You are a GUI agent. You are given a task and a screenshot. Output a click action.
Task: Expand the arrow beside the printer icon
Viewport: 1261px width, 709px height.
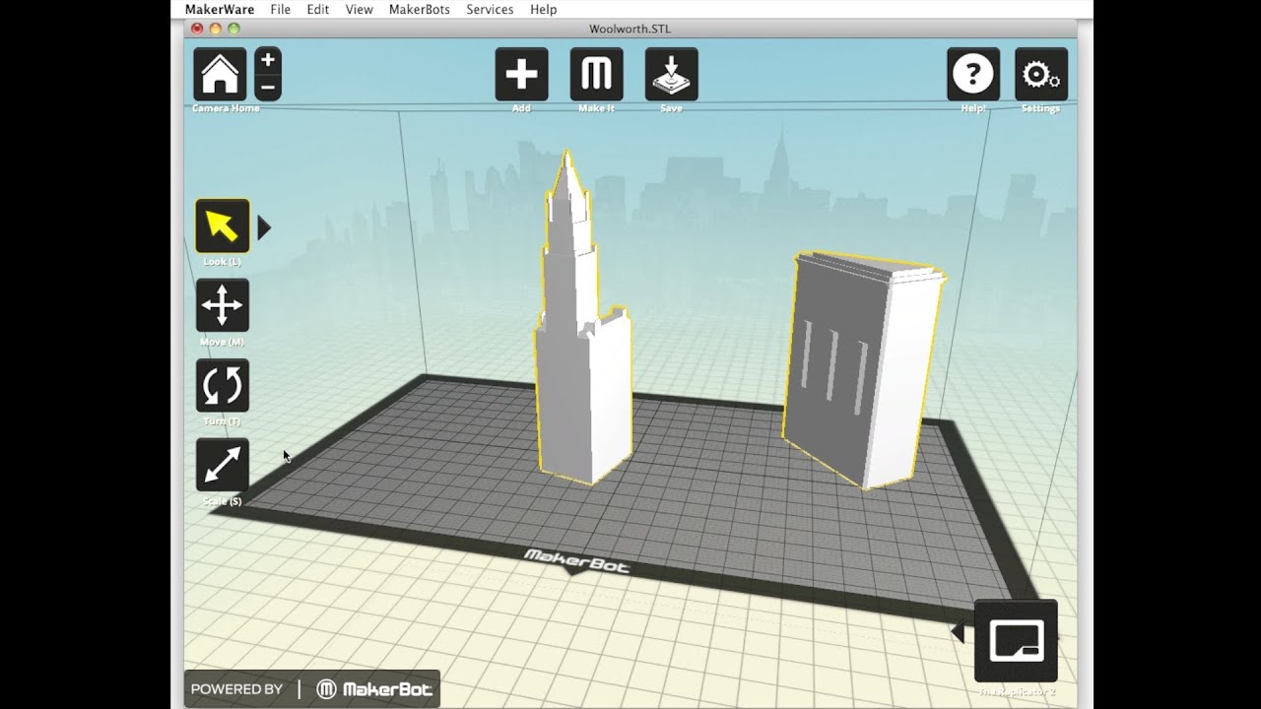958,632
